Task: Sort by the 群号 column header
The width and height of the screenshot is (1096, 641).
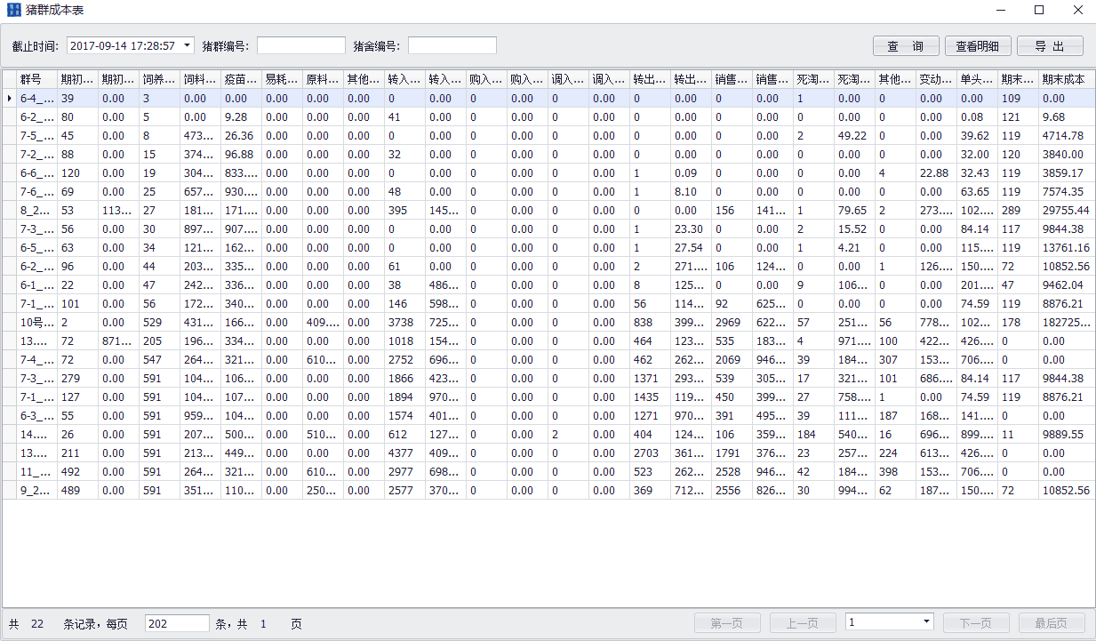Action: (36, 79)
